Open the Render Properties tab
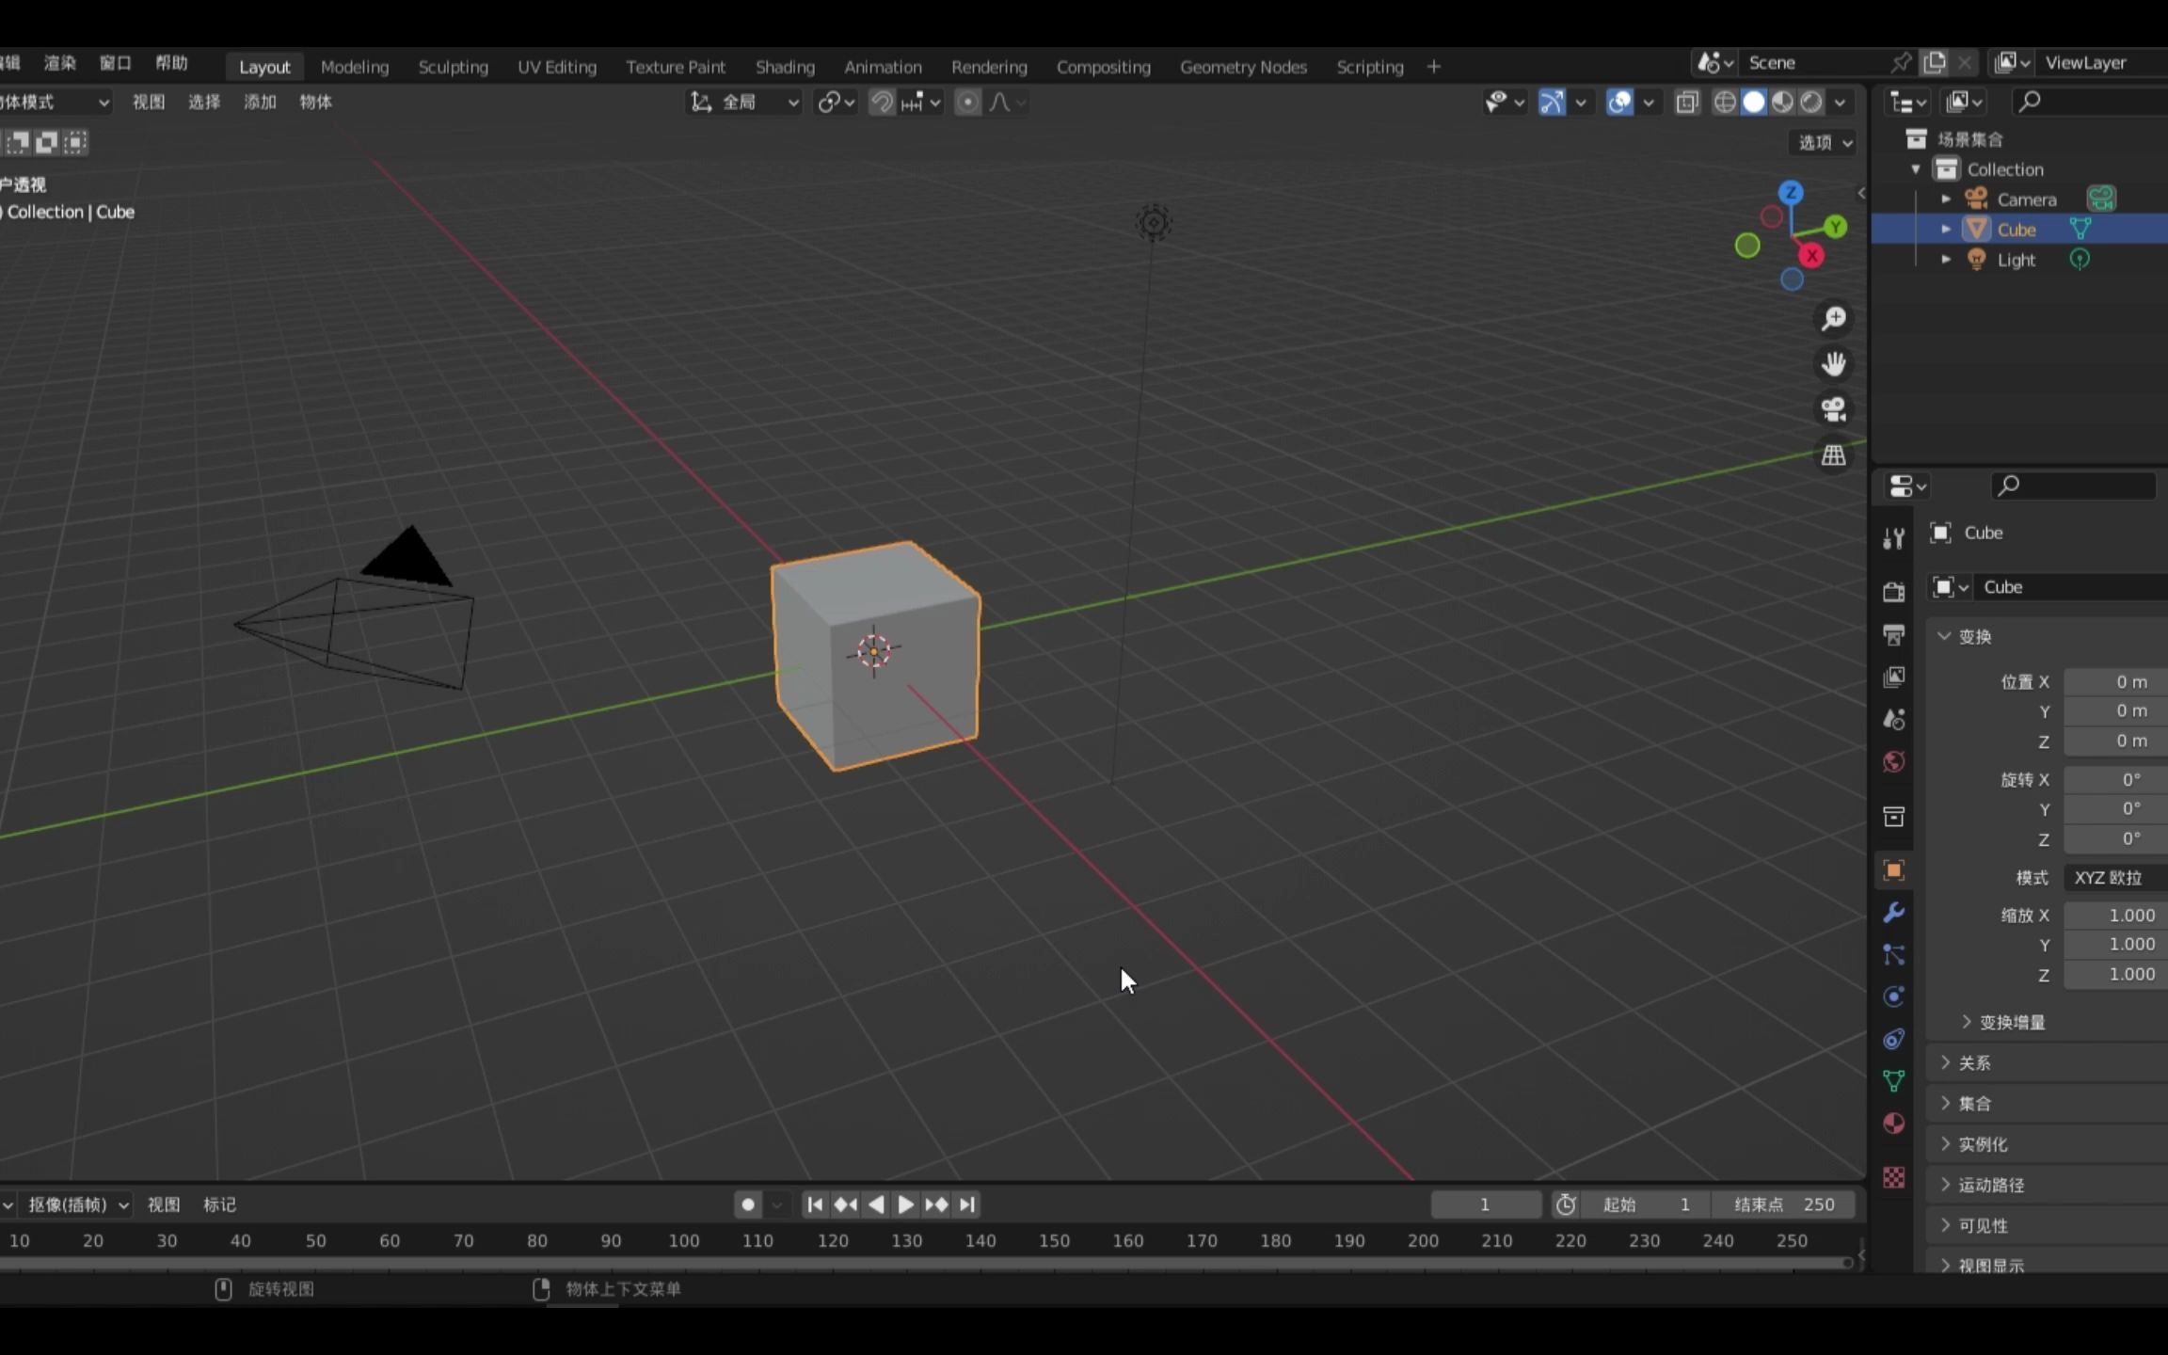Screen dimensions: 2168x1355 tap(1894, 591)
